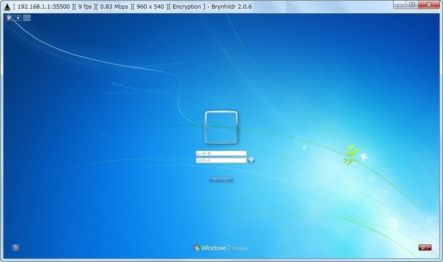Click the third greyed Brynhildr overlay button
Viewport: 443px width, 262px height.
[27, 18]
